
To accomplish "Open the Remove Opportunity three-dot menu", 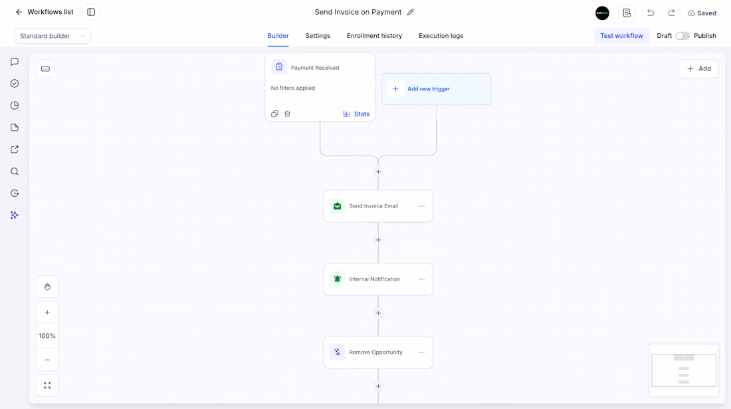I will click(421, 352).
